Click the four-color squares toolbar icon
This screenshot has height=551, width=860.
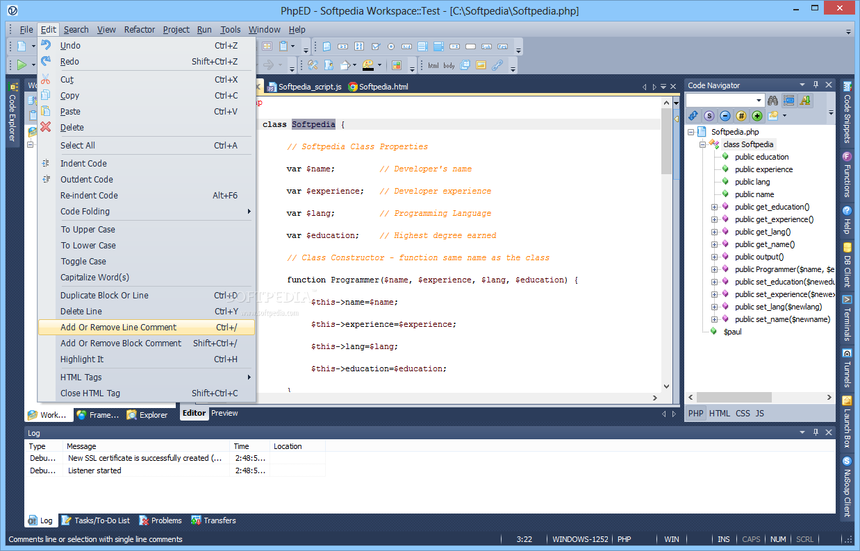(x=397, y=65)
